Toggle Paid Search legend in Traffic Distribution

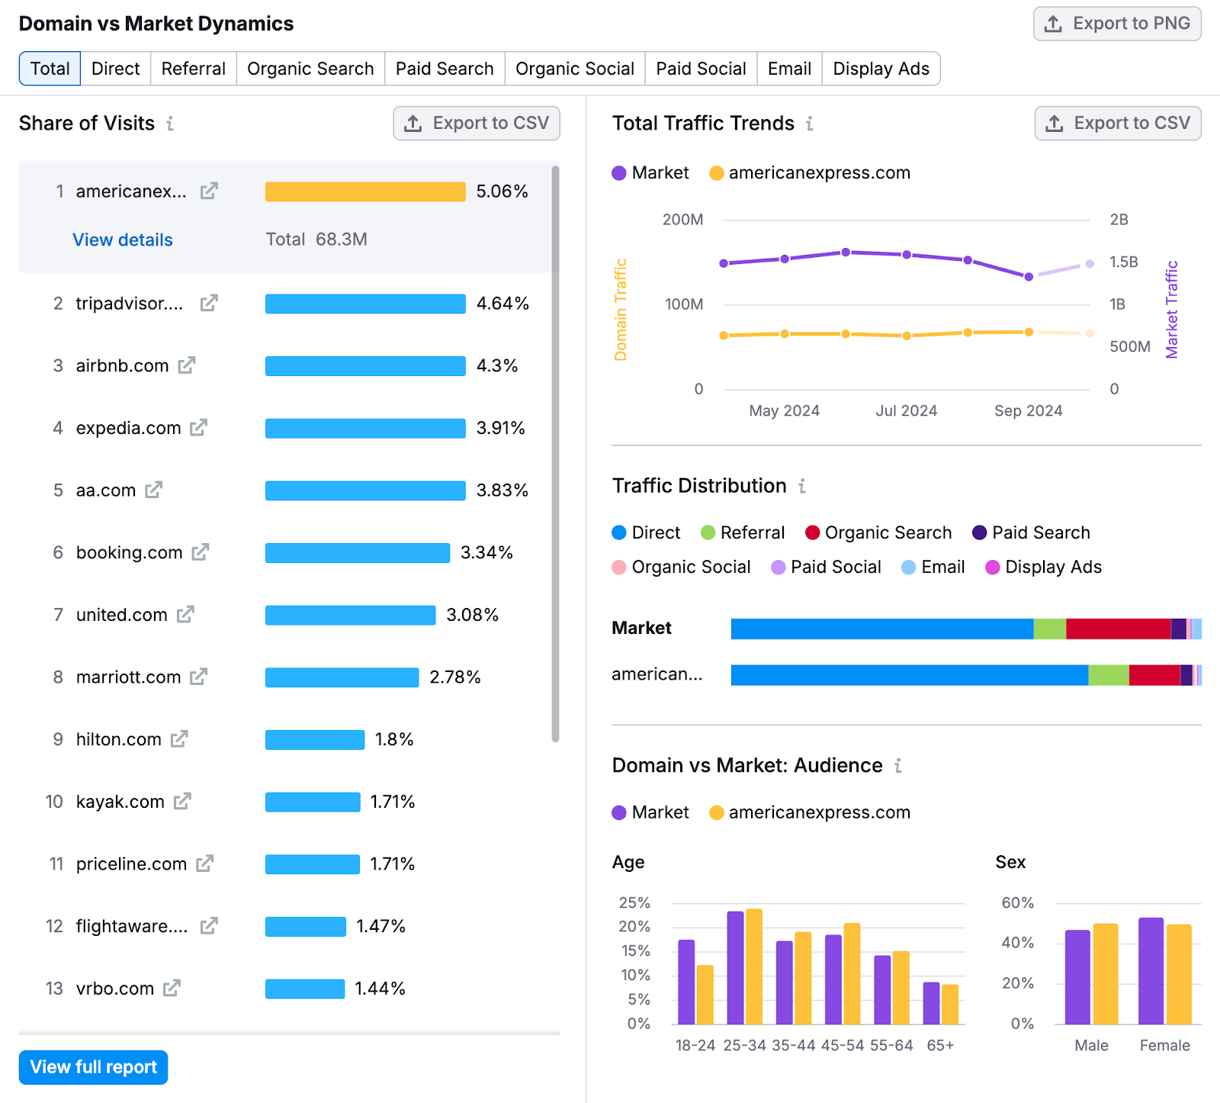pos(1031,532)
